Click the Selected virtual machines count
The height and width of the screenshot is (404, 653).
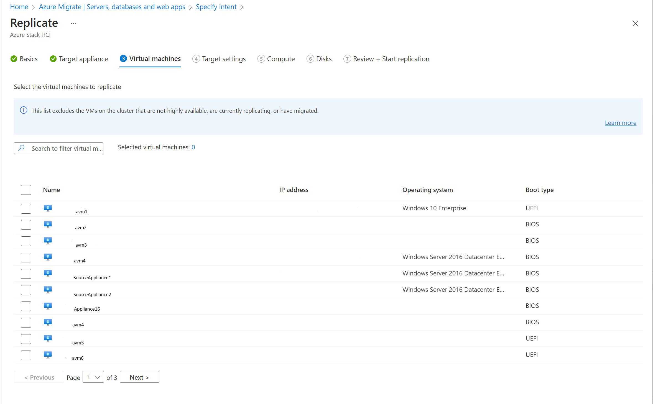click(193, 147)
